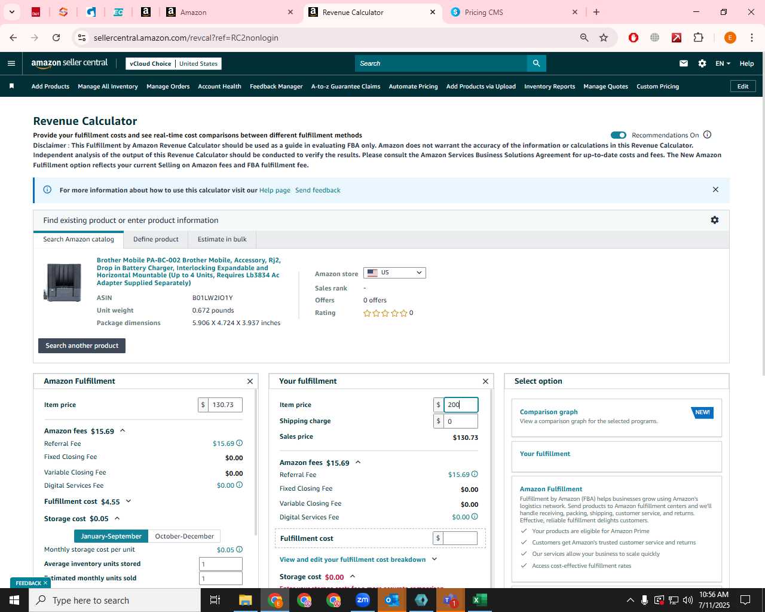Open the browser tab search dropdown
The width and height of the screenshot is (765, 612).
[x=12, y=12]
